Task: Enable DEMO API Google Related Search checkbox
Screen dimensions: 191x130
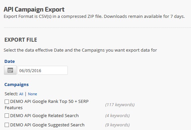Action: [7, 116]
